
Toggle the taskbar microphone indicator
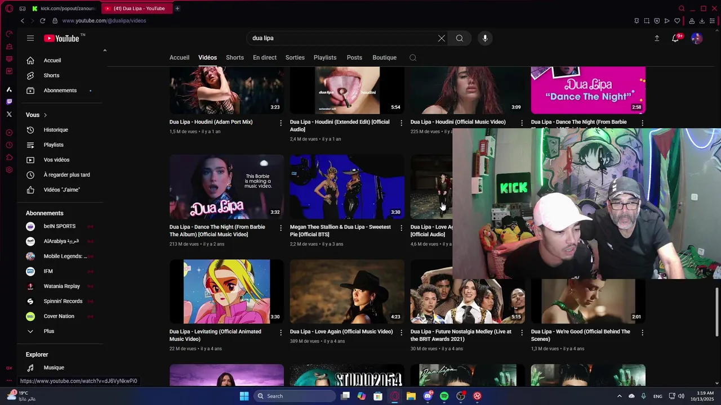coord(643,396)
